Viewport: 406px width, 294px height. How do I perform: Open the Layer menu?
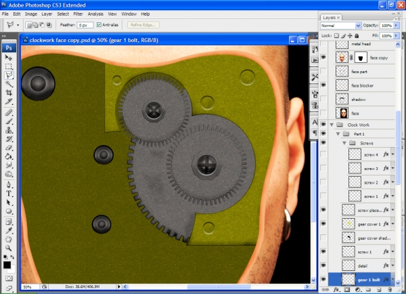click(47, 14)
